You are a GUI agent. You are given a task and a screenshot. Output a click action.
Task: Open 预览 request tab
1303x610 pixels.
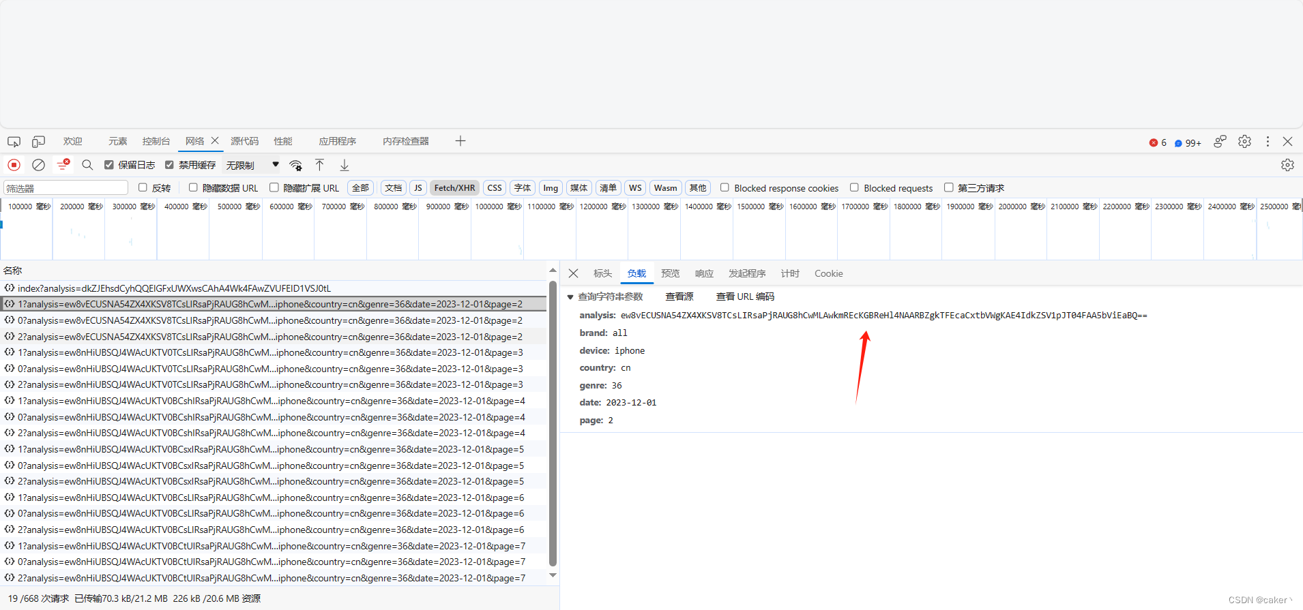[x=671, y=273]
